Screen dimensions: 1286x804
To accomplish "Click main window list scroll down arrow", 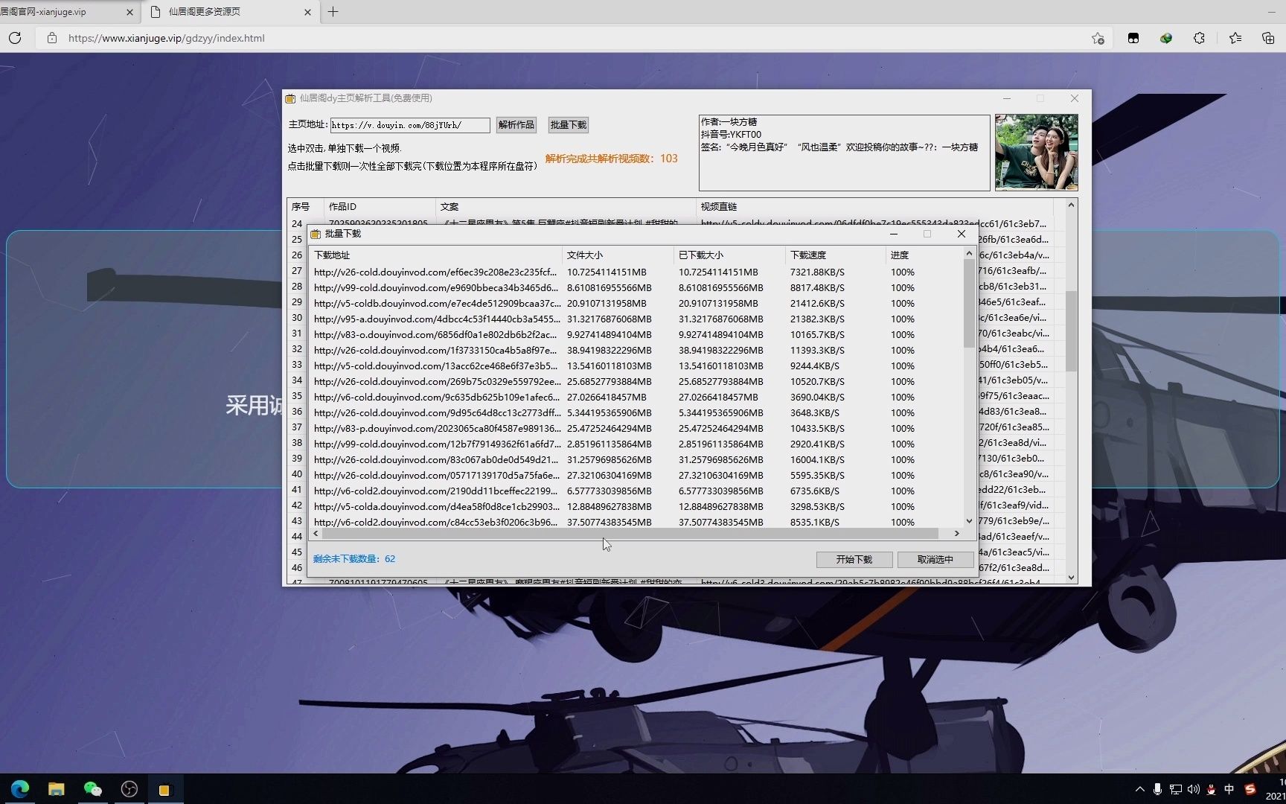I will point(1071,577).
